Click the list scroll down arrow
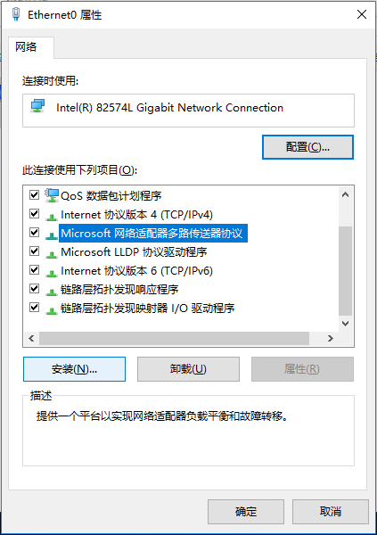The height and width of the screenshot is (535, 377). [x=345, y=324]
